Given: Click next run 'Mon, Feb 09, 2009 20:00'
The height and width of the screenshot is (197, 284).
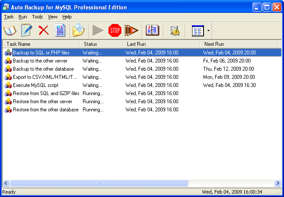Looking at the screenshot, I should (x=229, y=77).
